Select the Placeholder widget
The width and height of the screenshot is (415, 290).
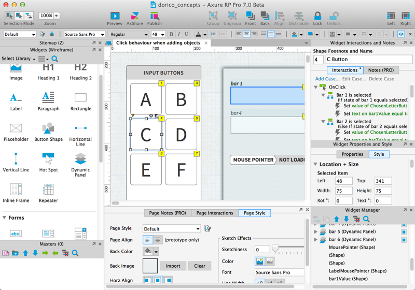(x=16, y=132)
